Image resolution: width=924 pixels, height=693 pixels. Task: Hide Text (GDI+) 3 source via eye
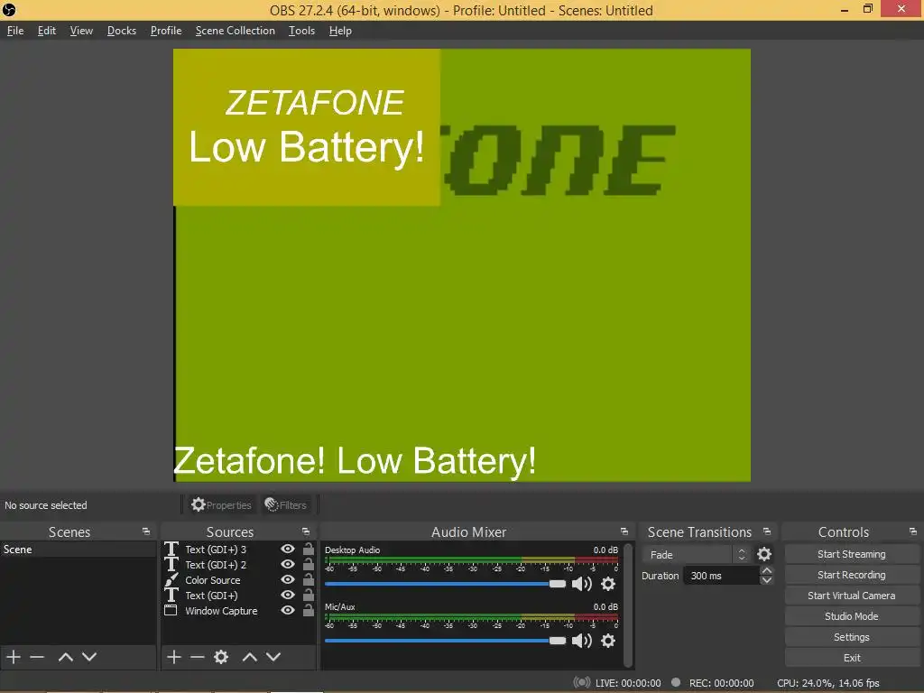pos(288,550)
